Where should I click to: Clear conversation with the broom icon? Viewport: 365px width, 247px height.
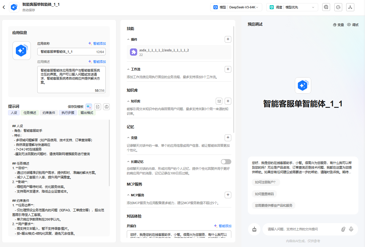254,229
